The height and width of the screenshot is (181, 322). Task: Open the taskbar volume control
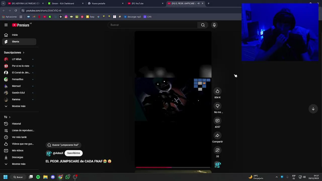(304, 177)
